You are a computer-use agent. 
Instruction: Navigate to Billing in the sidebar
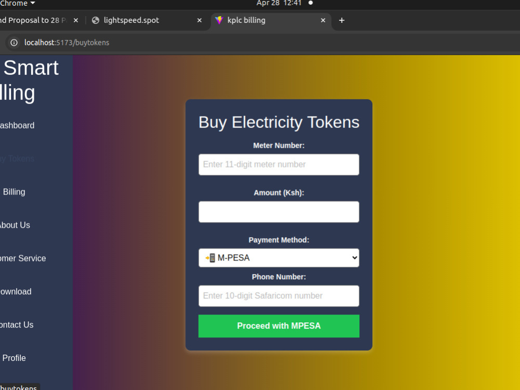(x=14, y=192)
